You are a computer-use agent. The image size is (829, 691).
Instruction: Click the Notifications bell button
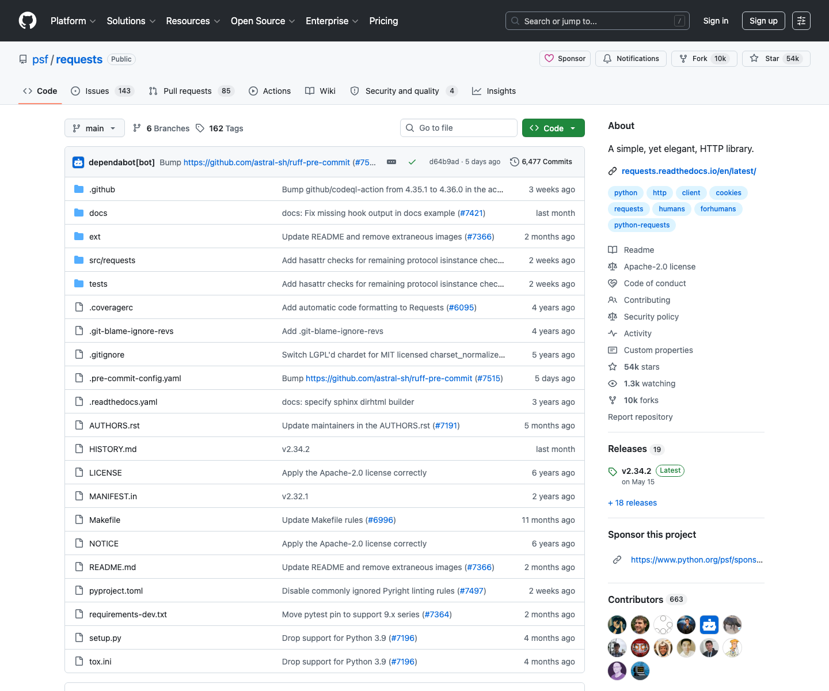[x=631, y=59]
